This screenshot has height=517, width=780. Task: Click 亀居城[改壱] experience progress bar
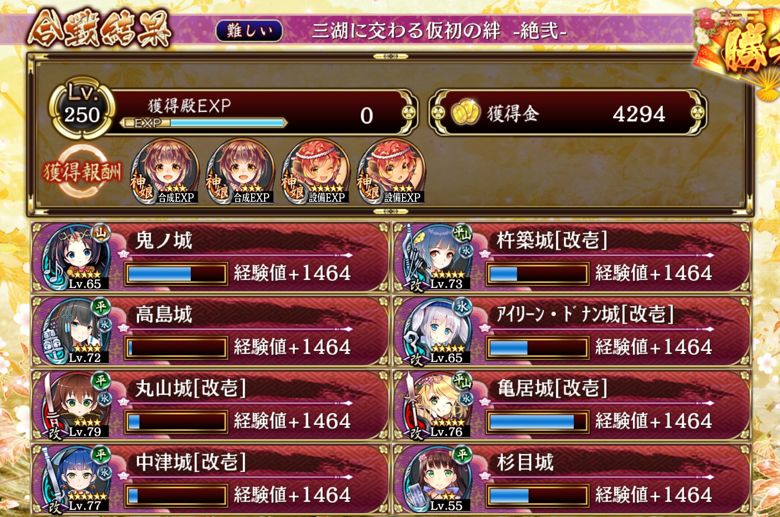[x=537, y=421]
